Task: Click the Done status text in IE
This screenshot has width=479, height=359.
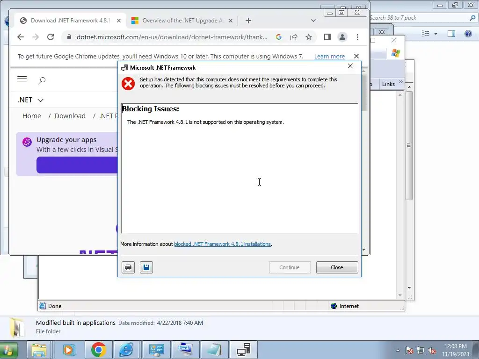Action: click(55, 306)
